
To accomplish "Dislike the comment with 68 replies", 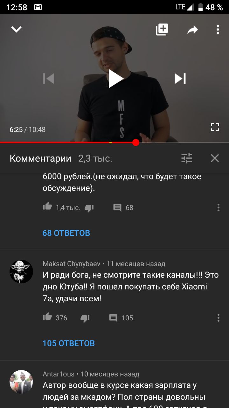I will coord(89,208).
